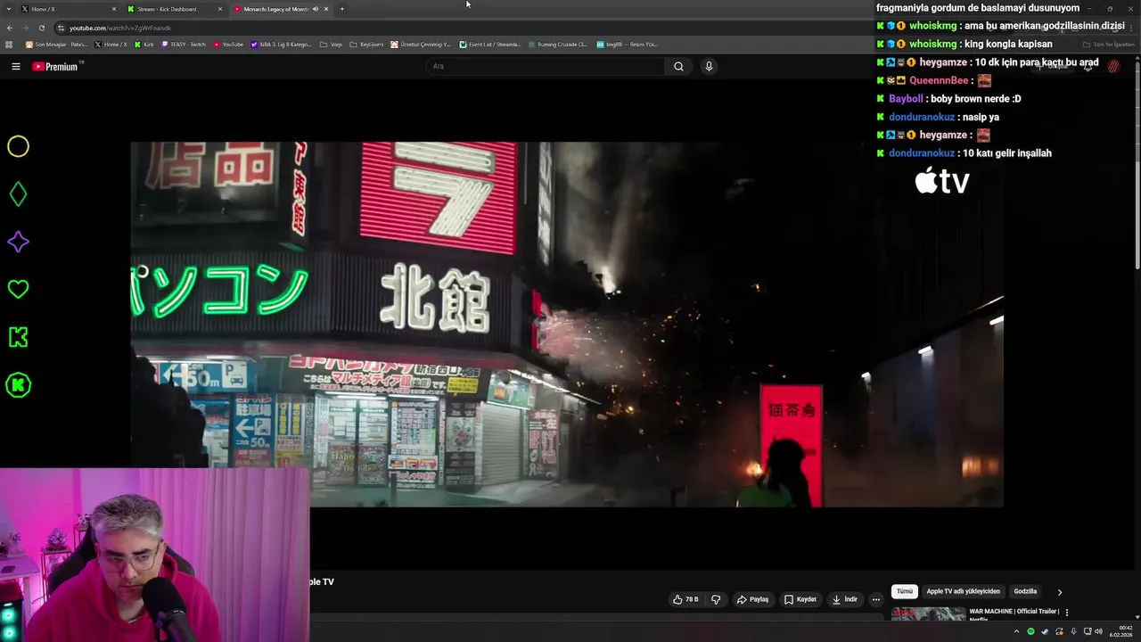1141x642 pixels.
Task: Go to YouTube Premium home logo
Action: (57, 66)
